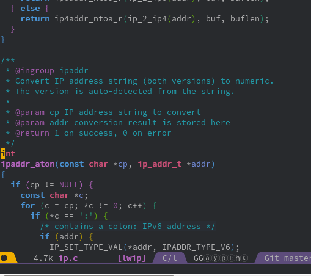
Task: Click the 'if (addr)' line
Action: point(67,237)
